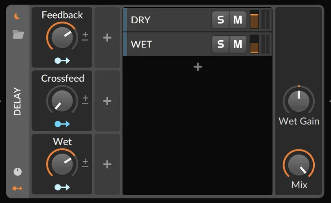Viewport: 331px width, 203px height.
Task: Mute the DRY chain
Action: 238,20
